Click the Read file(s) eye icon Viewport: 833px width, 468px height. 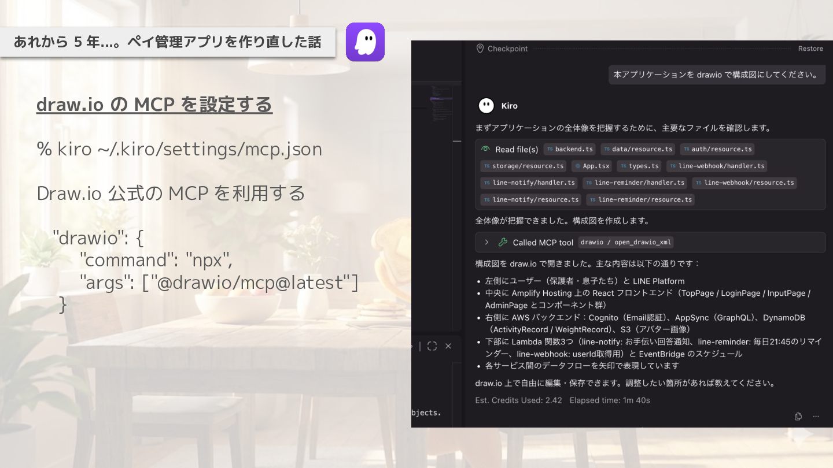pos(486,149)
